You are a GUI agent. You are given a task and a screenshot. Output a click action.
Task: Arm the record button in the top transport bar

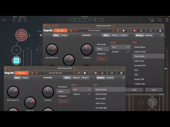(x=25, y=20)
